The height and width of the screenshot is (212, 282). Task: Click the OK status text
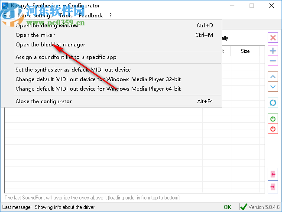228,207
